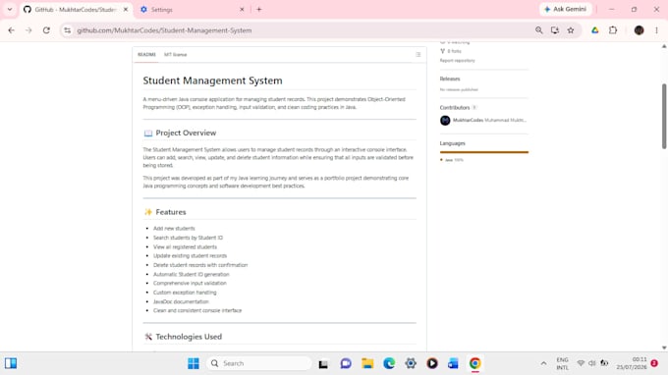The width and height of the screenshot is (668, 375).
Task: Select the README tab
Action: tap(146, 55)
